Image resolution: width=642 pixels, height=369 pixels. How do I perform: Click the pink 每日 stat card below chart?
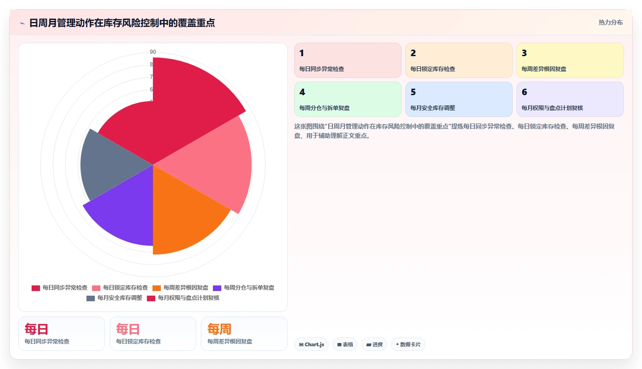[x=153, y=334]
